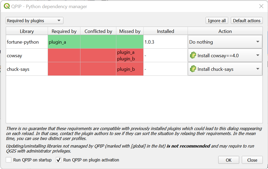This screenshot has width=268, height=169.
Task: Click the Python icon beside Install cowsay==4.0
Action: [193, 55]
